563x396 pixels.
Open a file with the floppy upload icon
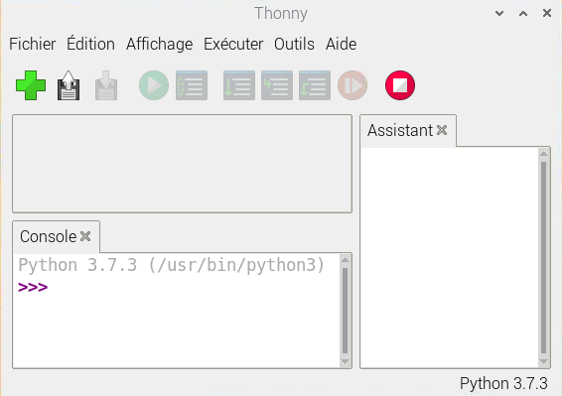(x=69, y=85)
